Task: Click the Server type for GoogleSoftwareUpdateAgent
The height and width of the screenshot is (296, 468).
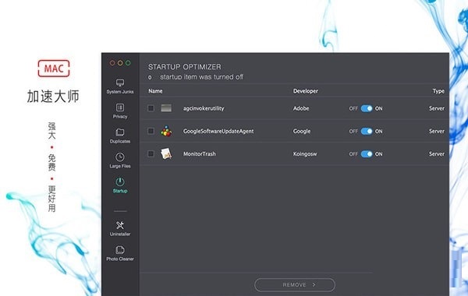Action: tap(437, 131)
